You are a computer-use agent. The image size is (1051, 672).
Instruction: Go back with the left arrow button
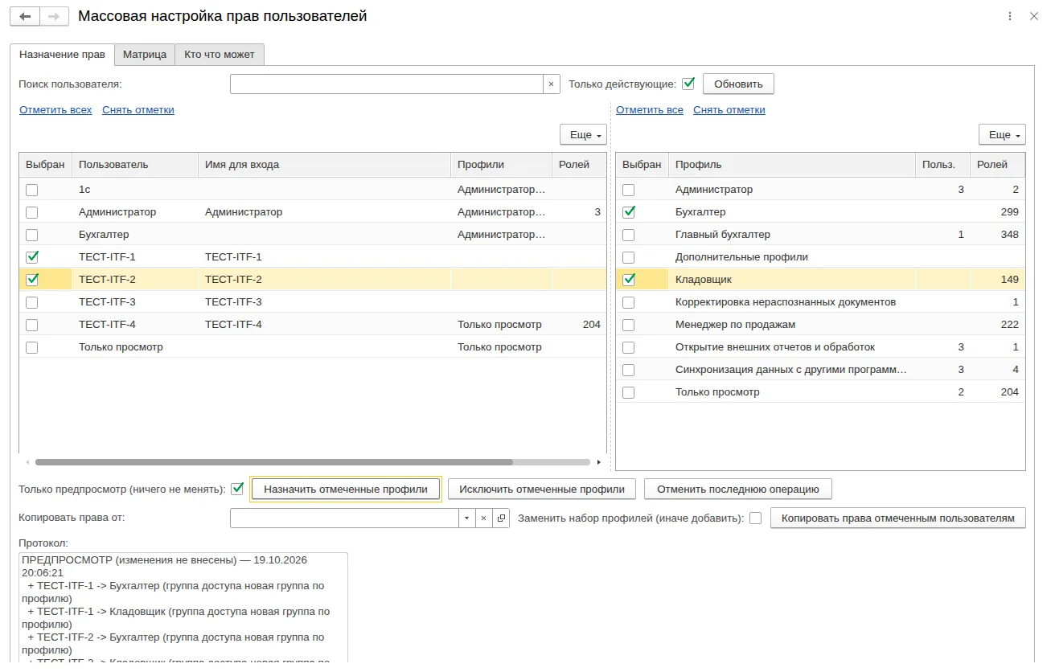(24, 16)
